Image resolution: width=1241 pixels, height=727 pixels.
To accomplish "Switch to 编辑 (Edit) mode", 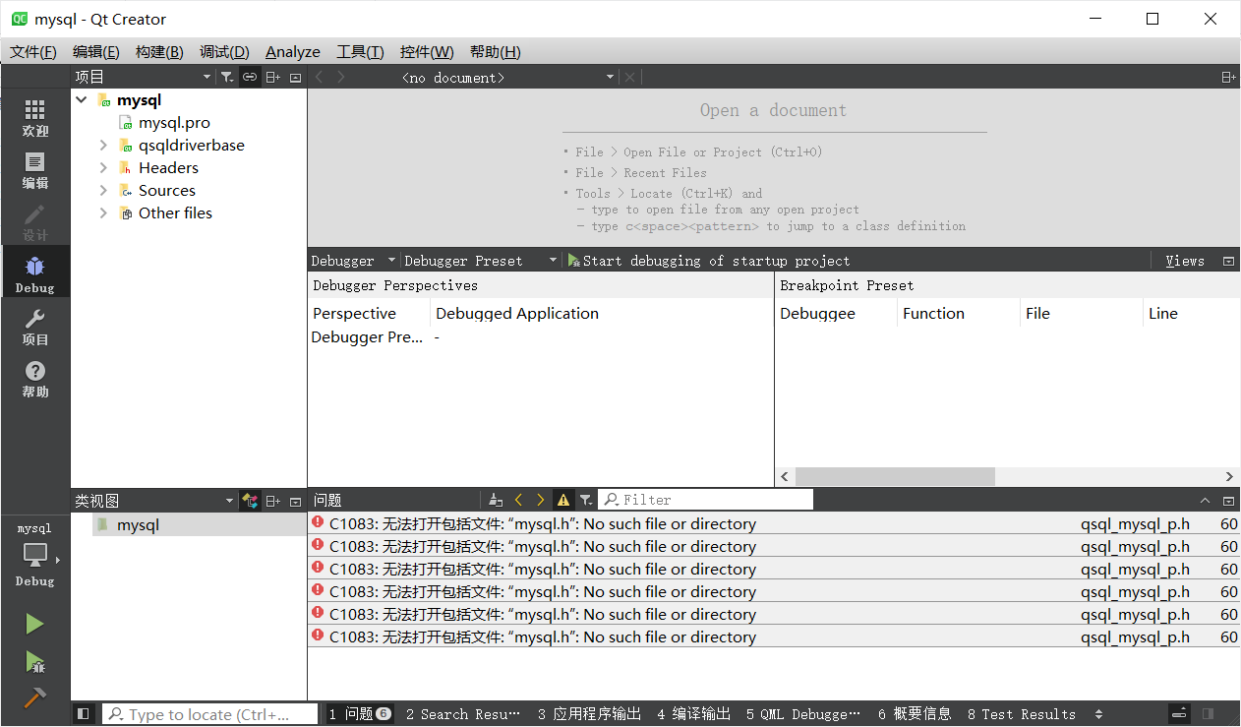I will click(x=35, y=169).
